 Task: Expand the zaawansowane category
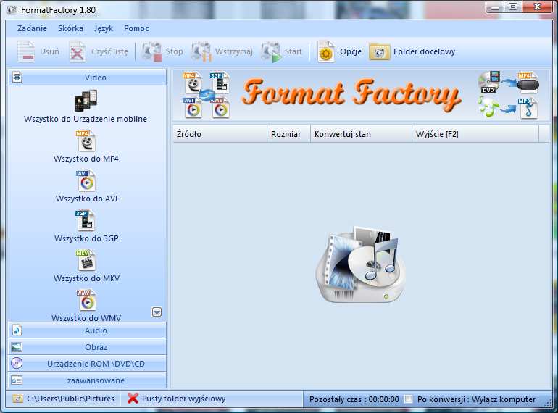tap(87, 380)
